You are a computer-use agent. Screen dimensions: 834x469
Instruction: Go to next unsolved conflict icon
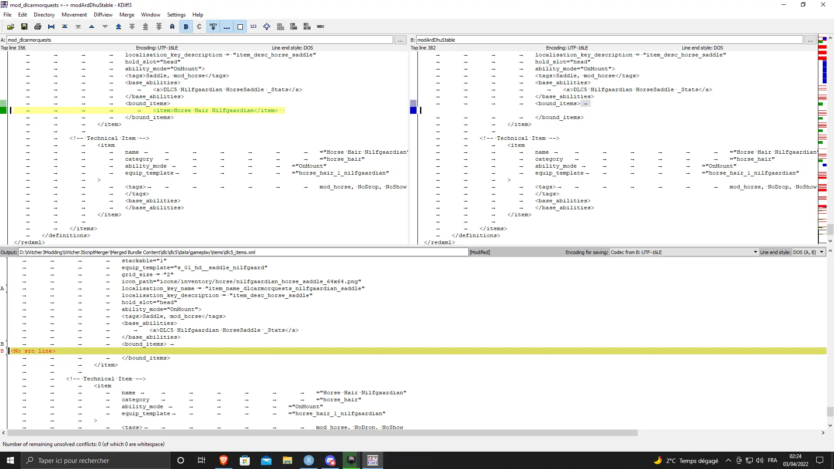[x=159, y=26]
